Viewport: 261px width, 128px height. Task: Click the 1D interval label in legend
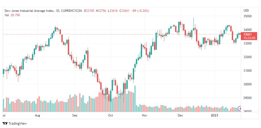tap(57, 11)
